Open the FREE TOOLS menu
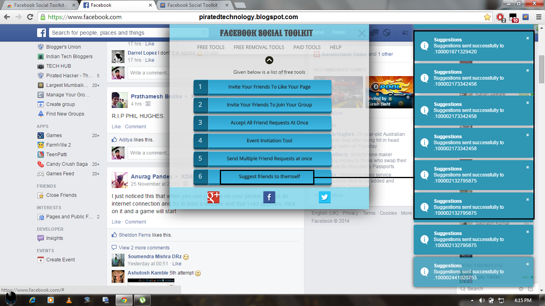 point(211,47)
